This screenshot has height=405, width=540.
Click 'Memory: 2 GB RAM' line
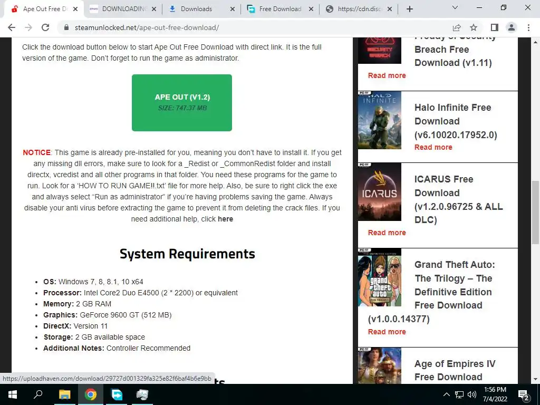click(x=77, y=304)
